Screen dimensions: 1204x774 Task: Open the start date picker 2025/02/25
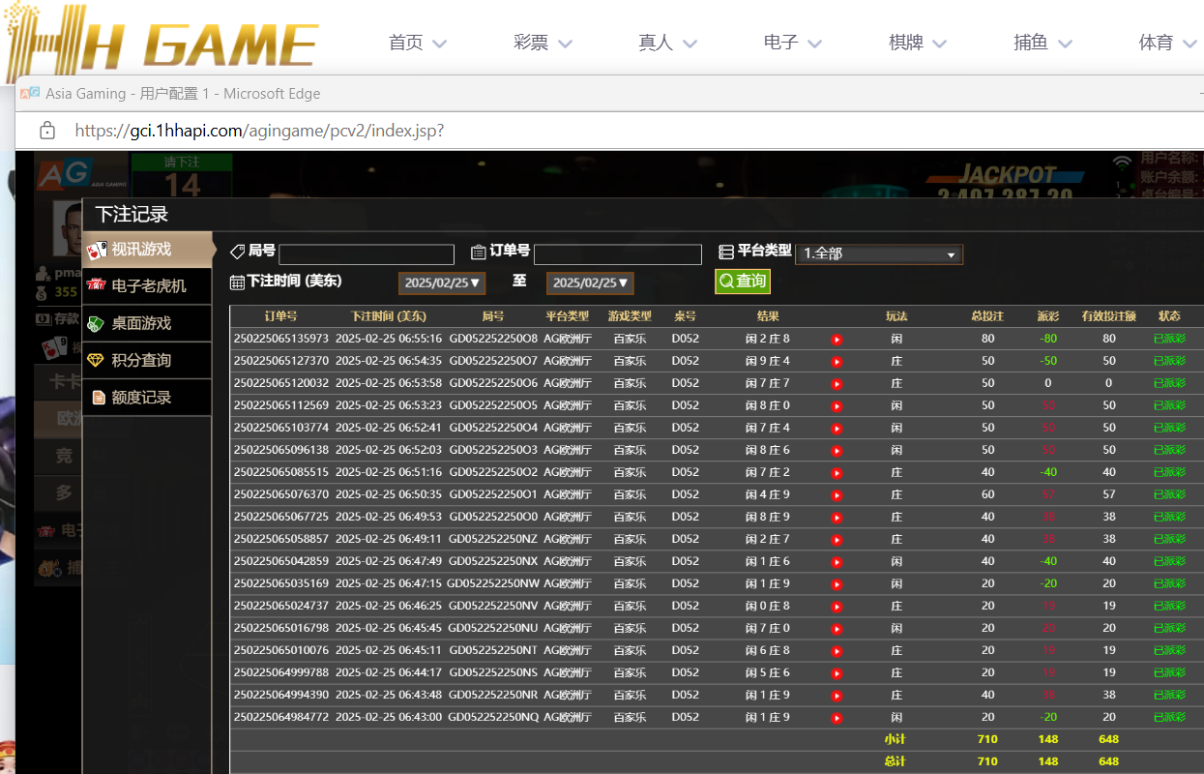pos(442,283)
